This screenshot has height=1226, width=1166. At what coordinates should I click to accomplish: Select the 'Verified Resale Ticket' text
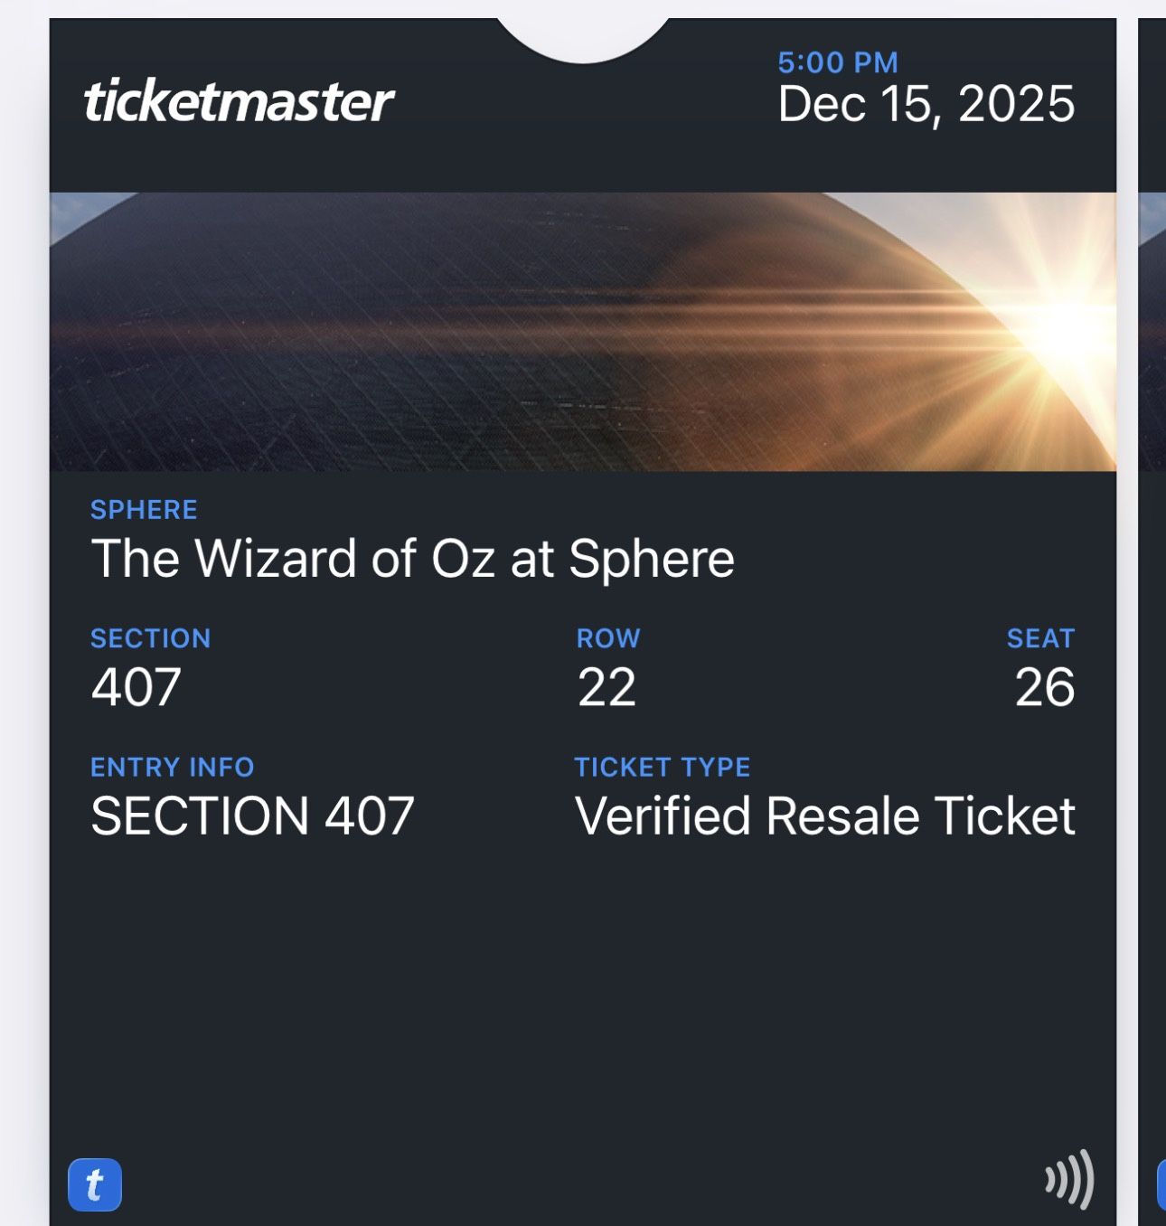coord(824,816)
